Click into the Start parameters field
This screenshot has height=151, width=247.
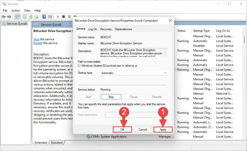tap(136, 115)
